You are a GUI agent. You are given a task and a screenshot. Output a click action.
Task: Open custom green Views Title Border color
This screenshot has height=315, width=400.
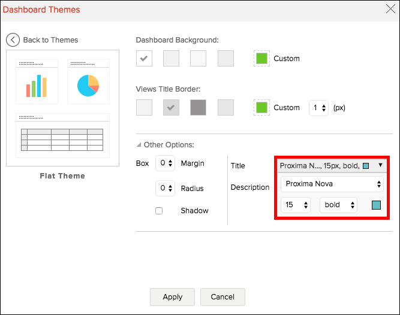[x=261, y=108]
